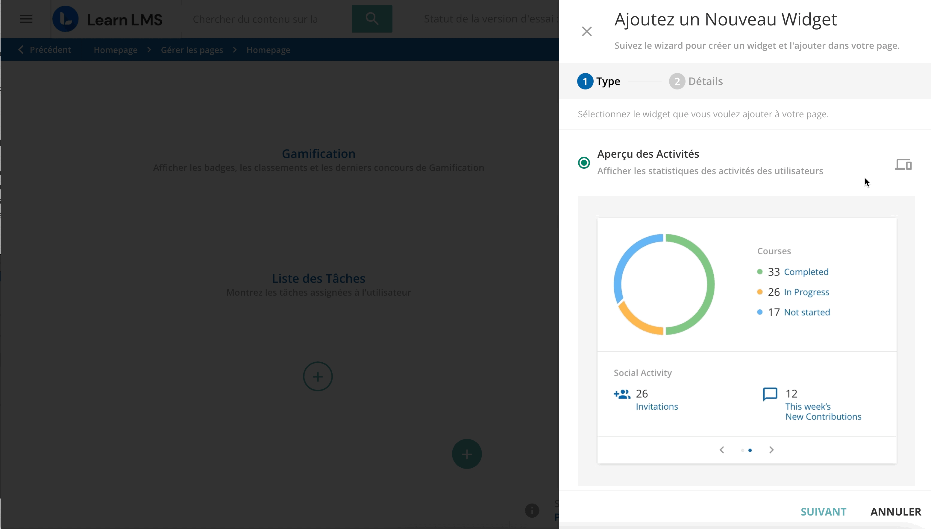Screen dimensions: 931x529
Task: Select the second carousel dot
Action: pos(750,450)
